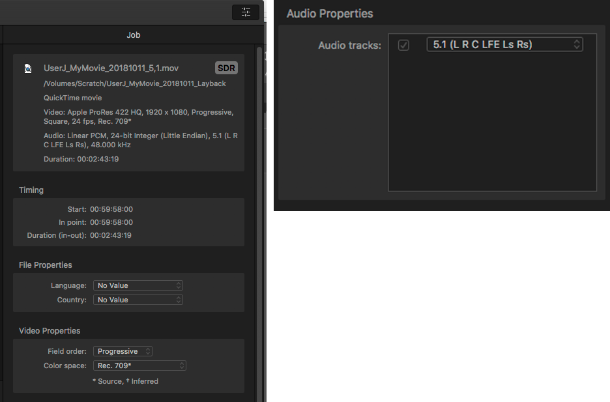
Task: Click the /Volumes/Scratch path text
Action: pyautogui.click(x=135, y=83)
